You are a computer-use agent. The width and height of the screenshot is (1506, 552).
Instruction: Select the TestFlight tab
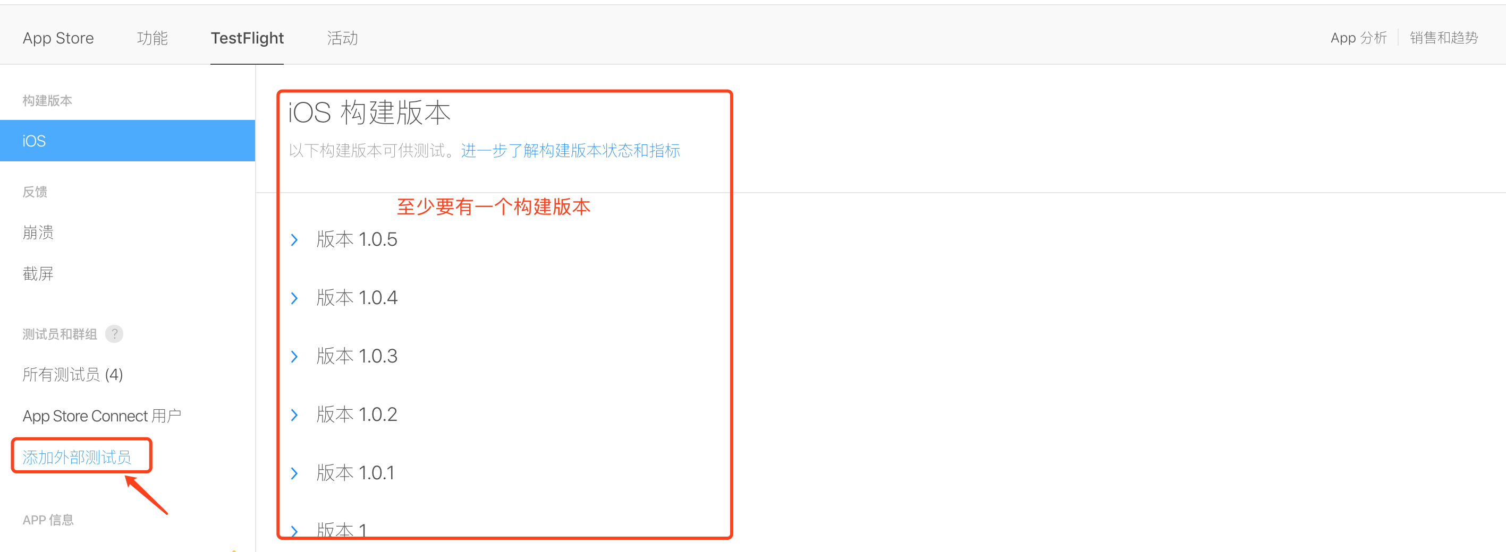pos(247,39)
